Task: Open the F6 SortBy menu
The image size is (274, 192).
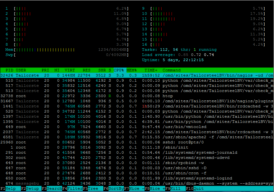Action: pyautogui.click(x=114, y=189)
